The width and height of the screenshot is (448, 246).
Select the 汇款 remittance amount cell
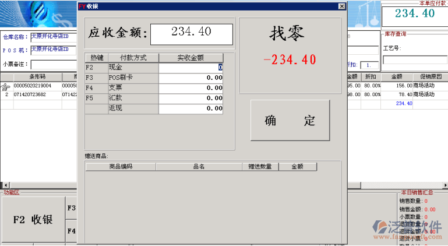pyautogui.click(x=191, y=98)
